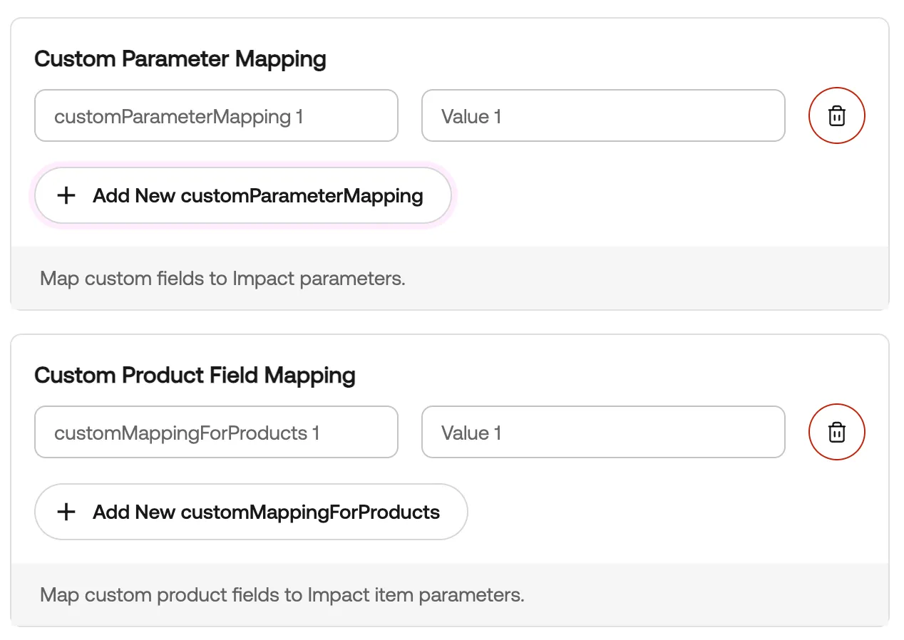Focus the customMappingForProducts 1 input field
The height and width of the screenshot is (640, 904).
216,432
